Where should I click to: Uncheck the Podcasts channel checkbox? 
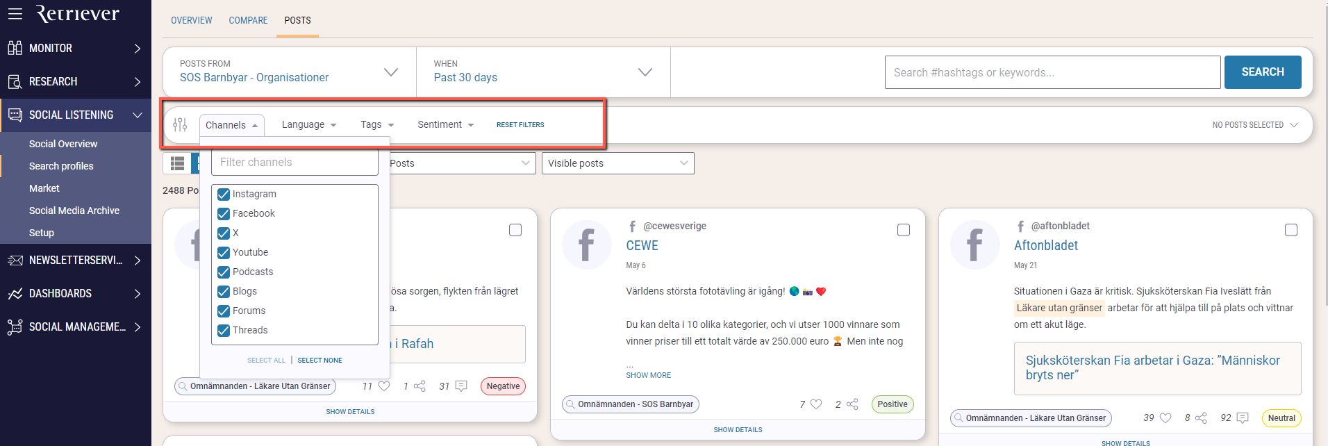(224, 272)
